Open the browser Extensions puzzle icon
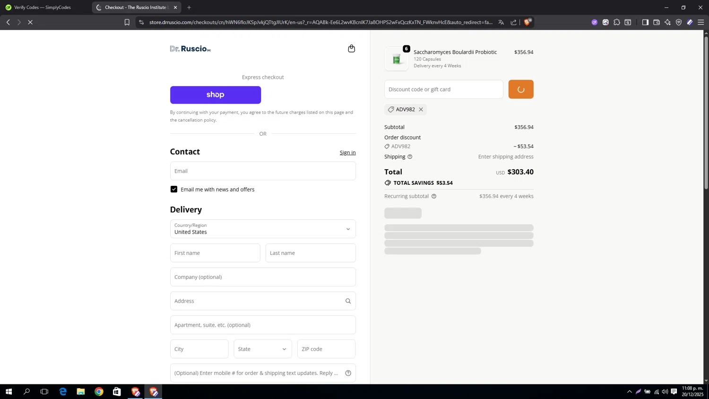 pyautogui.click(x=617, y=22)
